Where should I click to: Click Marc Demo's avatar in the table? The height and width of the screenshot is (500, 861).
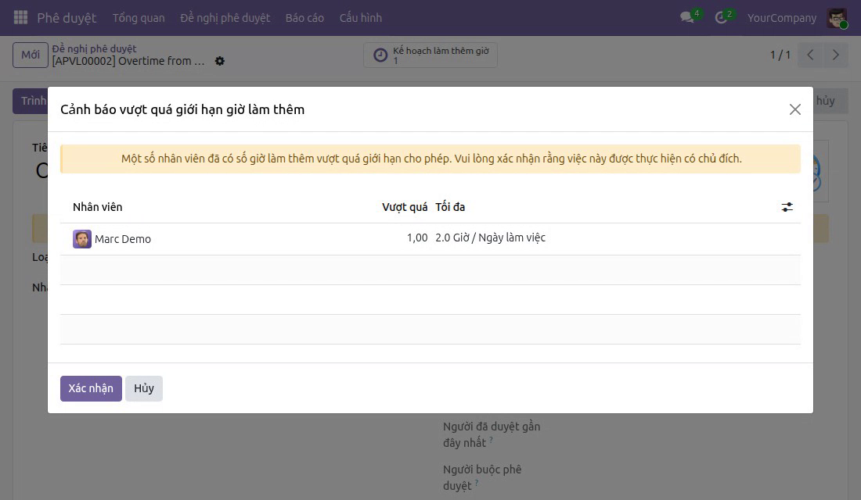pyautogui.click(x=82, y=239)
